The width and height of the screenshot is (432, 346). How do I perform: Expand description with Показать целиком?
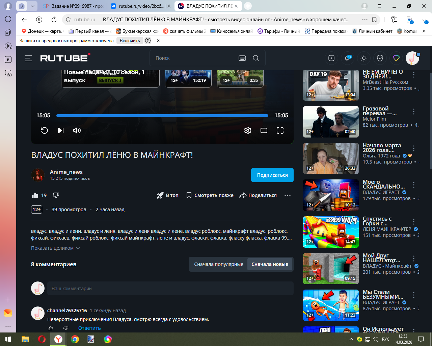55,248
